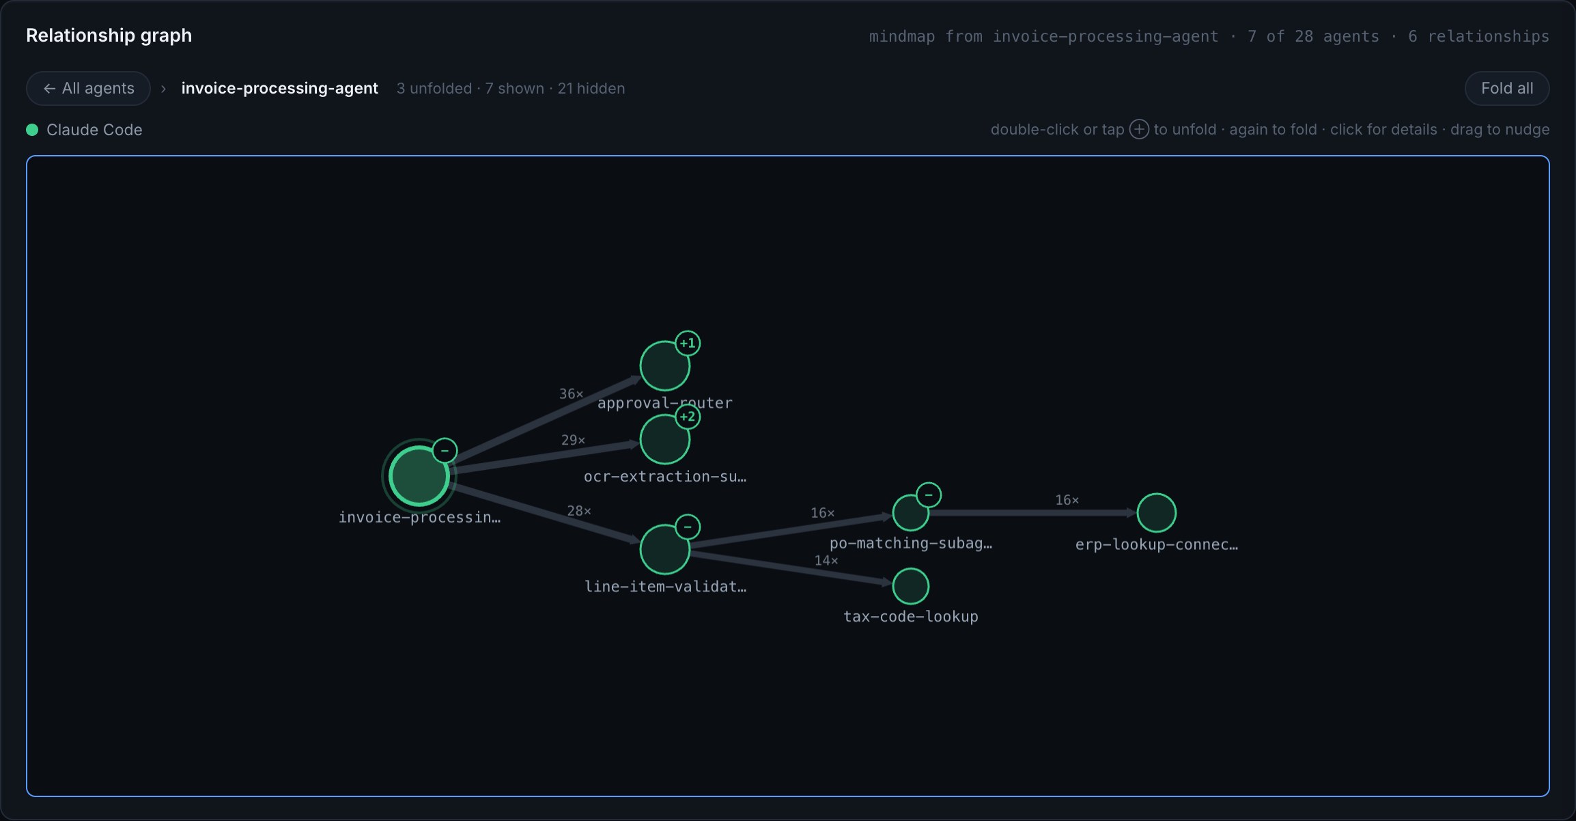Unfold ocr-extraction node via +2 badge

click(688, 417)
